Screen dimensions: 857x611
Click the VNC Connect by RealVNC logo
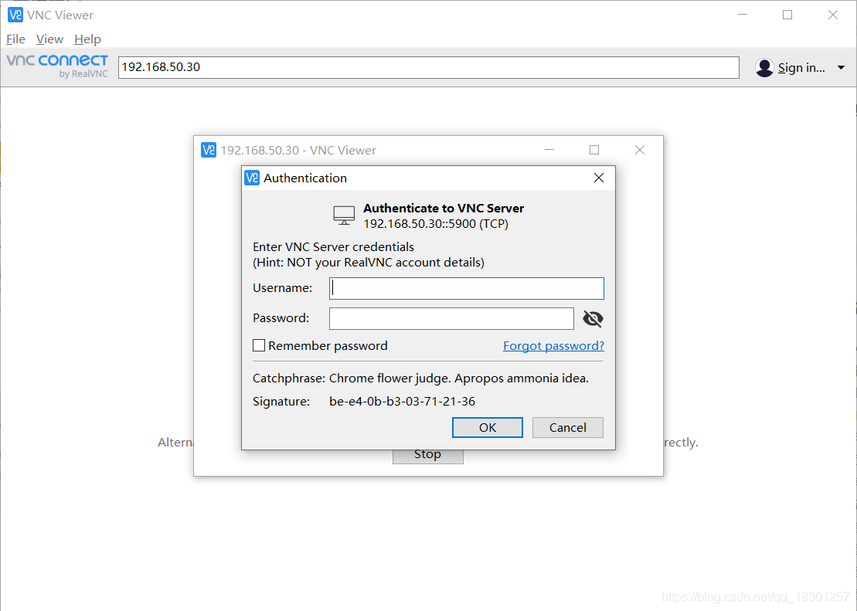pyautogui.click(x=57, y=66)
